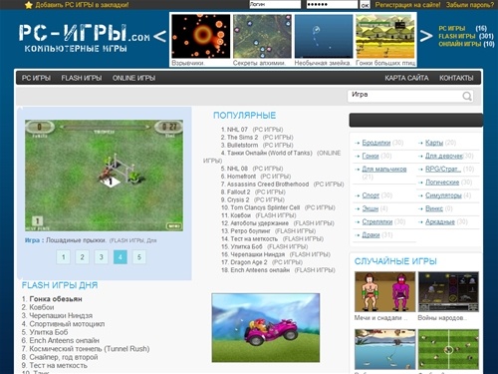Viewport: 498px width, 374px height.
Task: Open NHL 07 in popular list
Action: click(237, 130)
